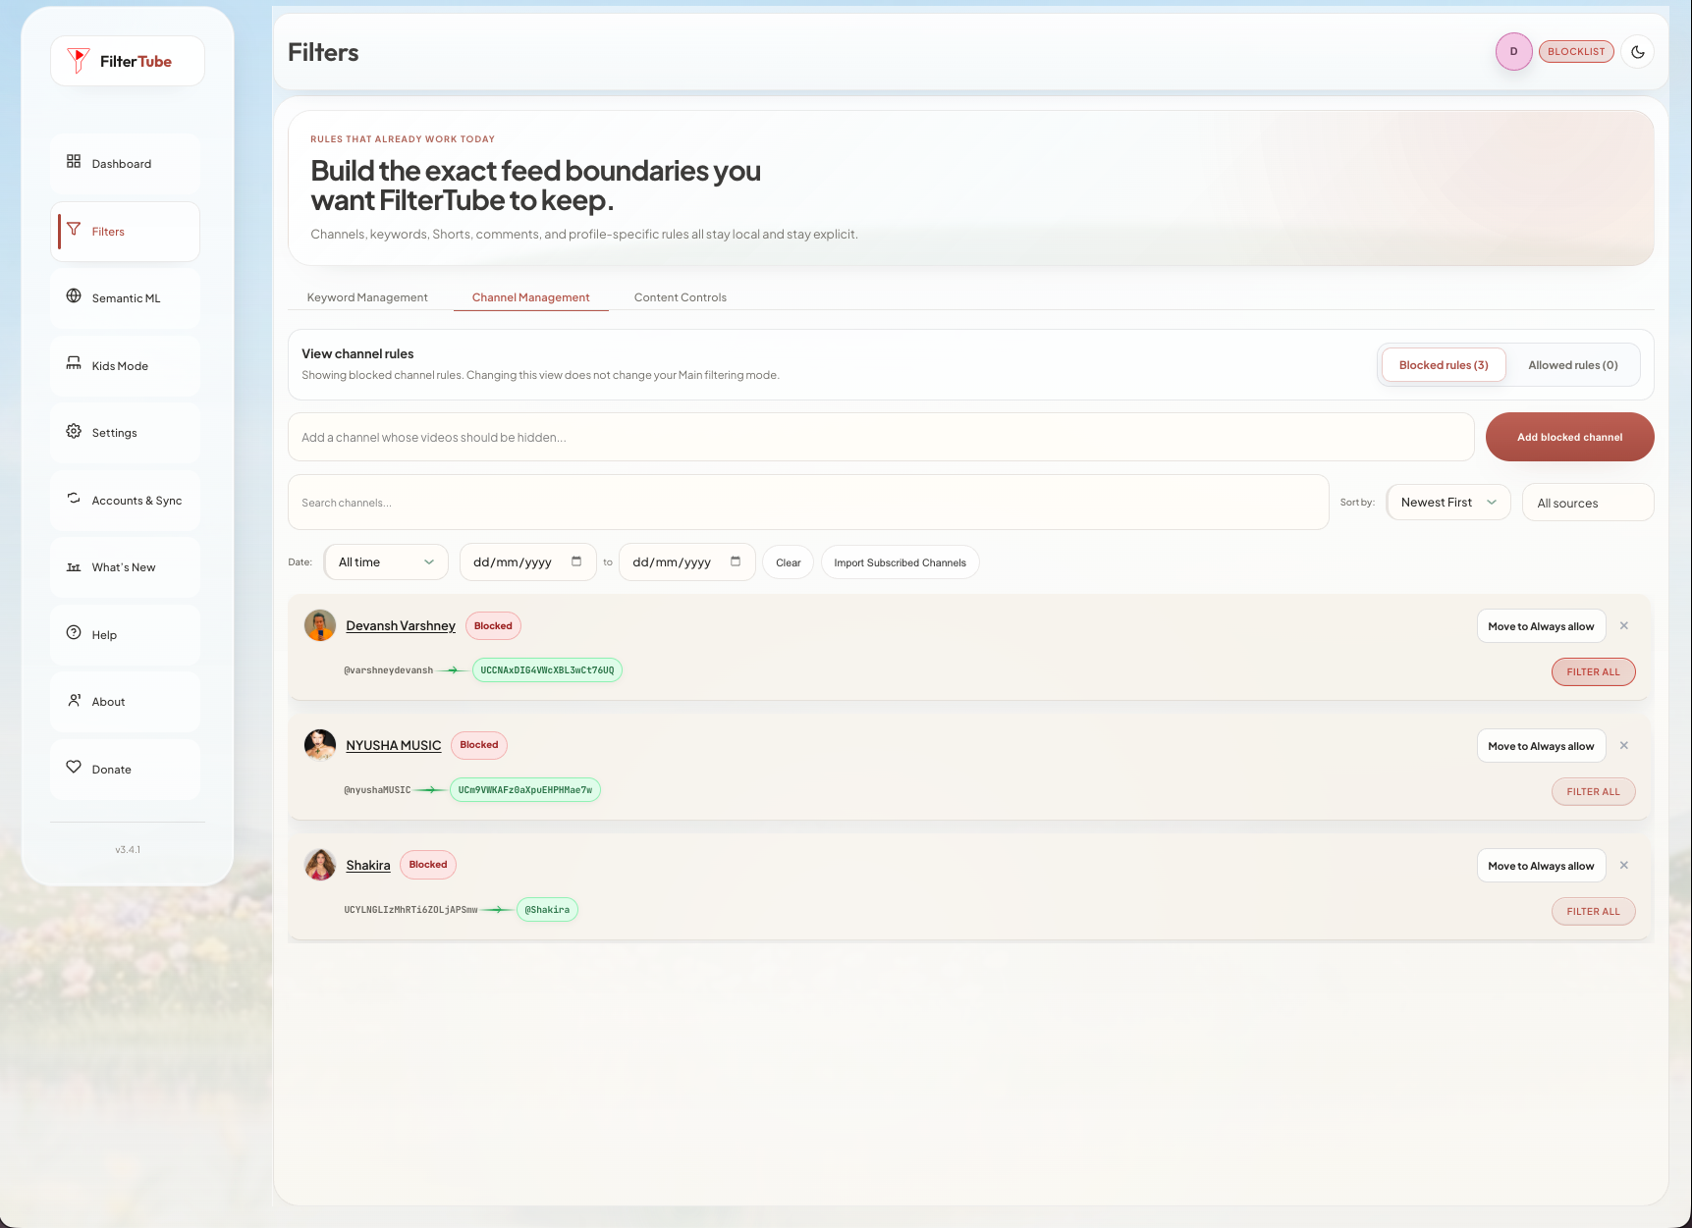Open Donate heart icon
The height and width of the screenshot is (1228, 1692).
74,768
